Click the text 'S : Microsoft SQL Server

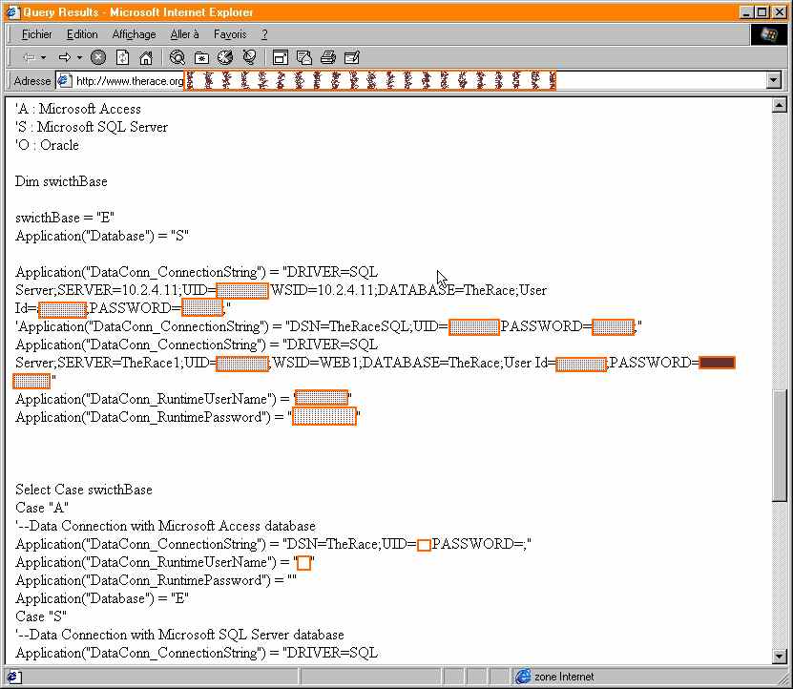[x=92, y=127]
